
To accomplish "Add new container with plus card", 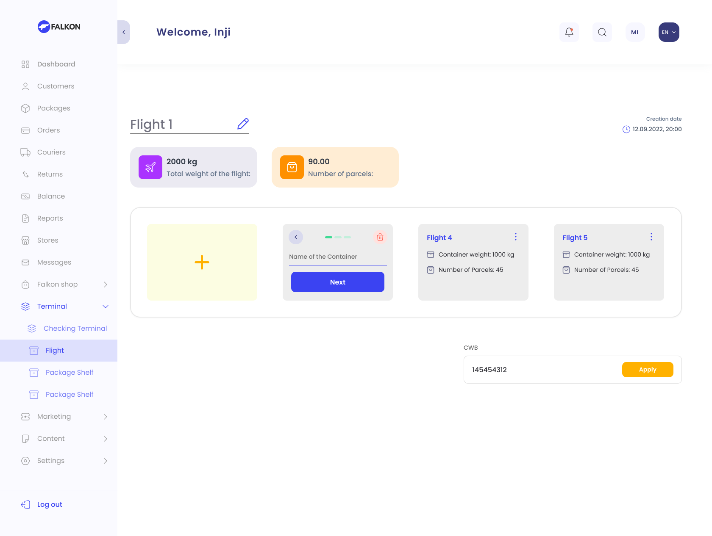I will [202, 262].
